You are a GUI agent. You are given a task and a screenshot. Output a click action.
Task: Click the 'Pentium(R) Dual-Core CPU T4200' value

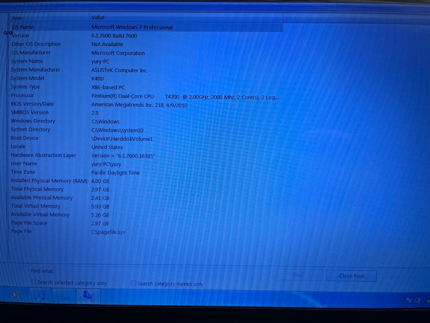[135, 96]
